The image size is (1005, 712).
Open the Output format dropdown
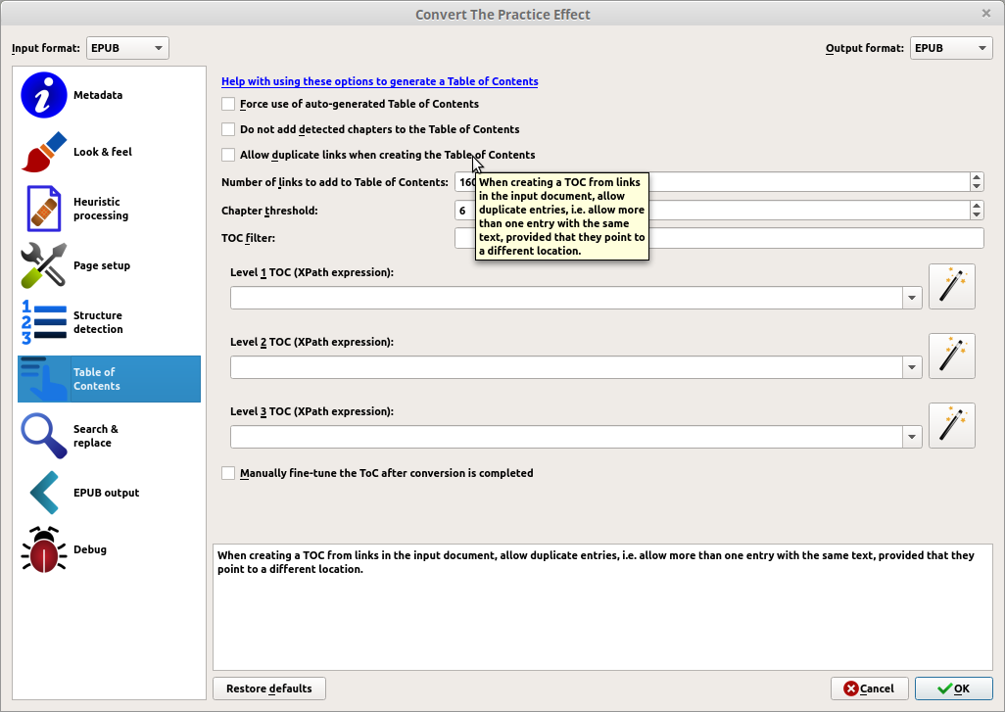click(951, 48)
